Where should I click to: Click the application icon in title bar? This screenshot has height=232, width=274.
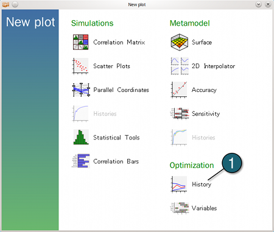coord(5,4)
